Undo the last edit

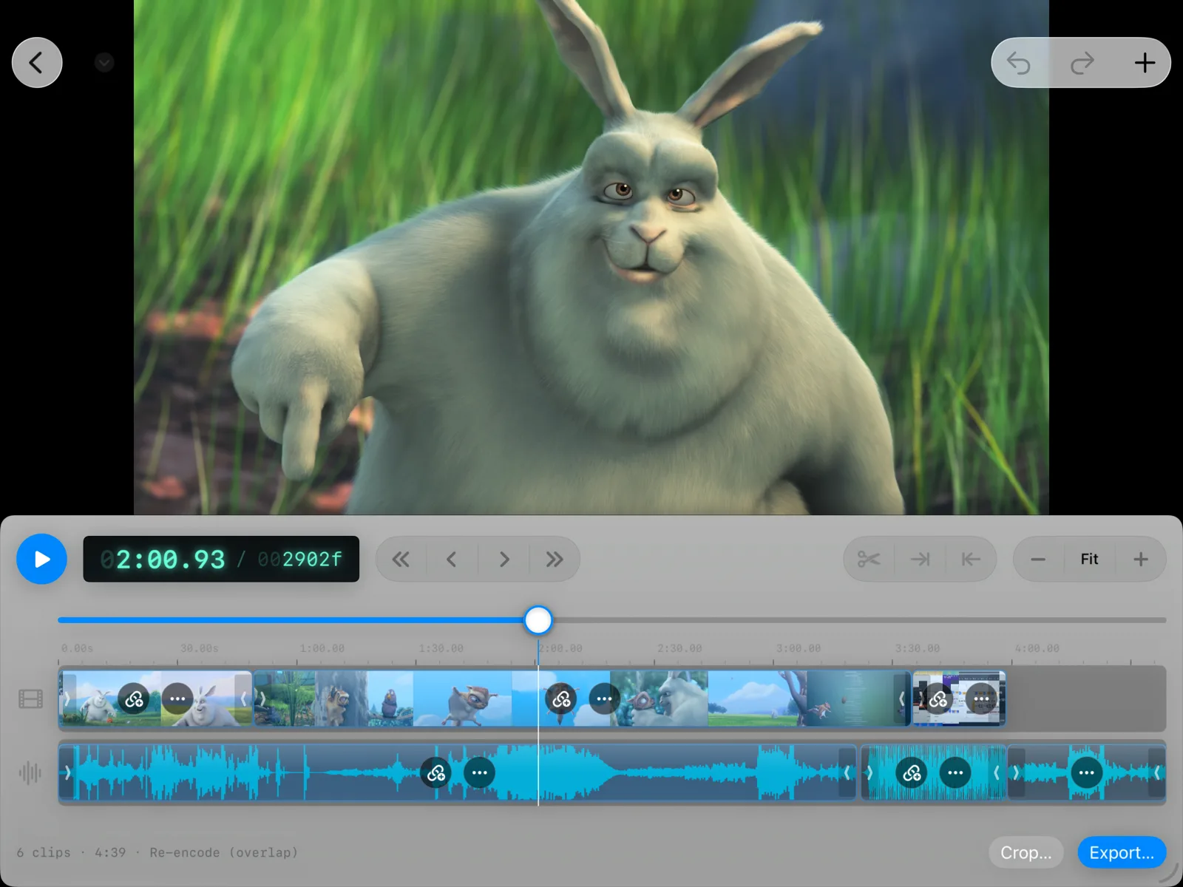click(1019, 63)
